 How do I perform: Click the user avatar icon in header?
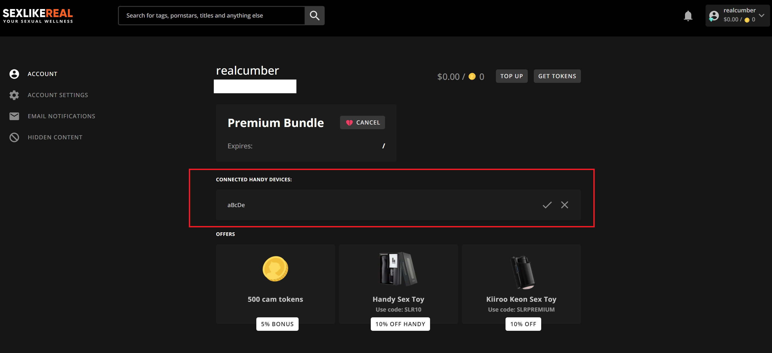click(x=714, y=16)
